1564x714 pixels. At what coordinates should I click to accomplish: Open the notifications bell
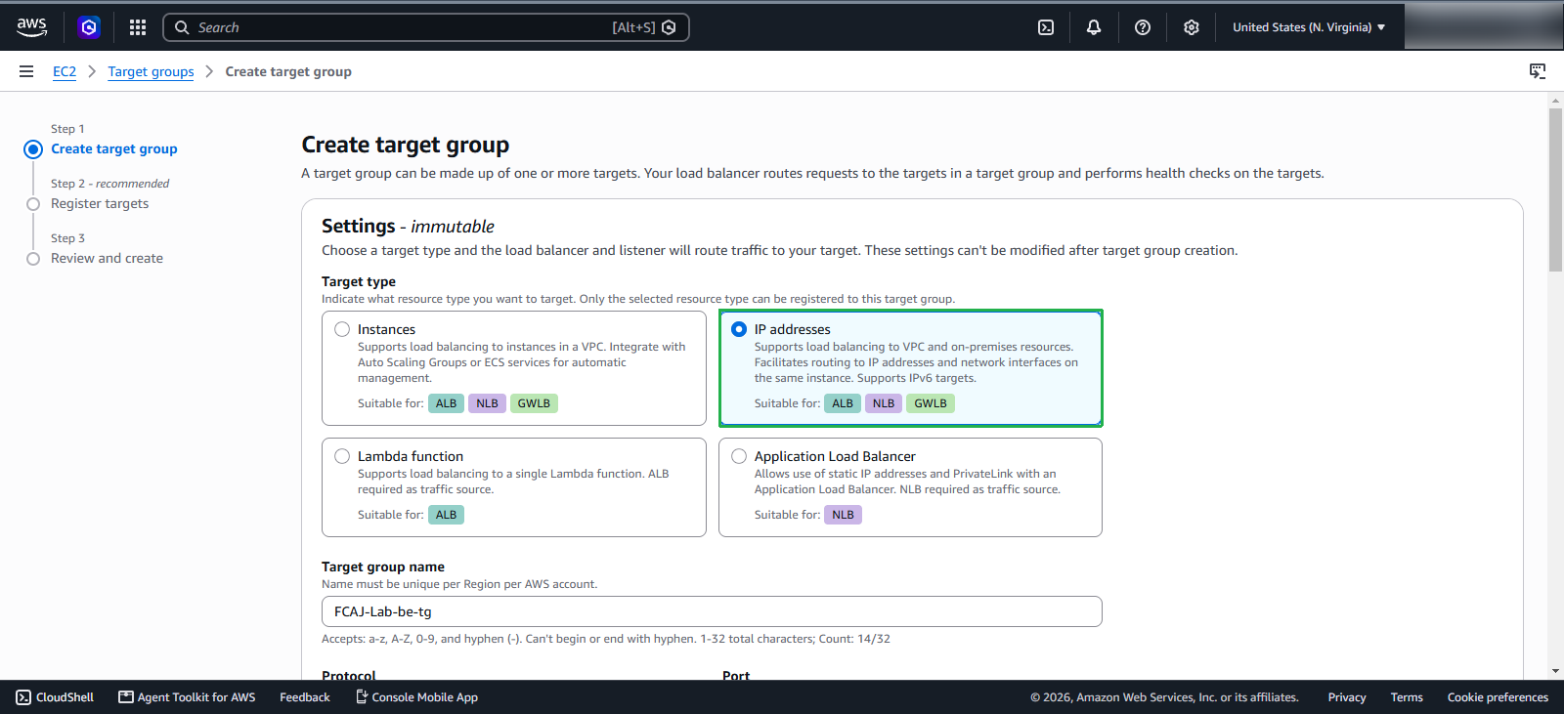(x=1094, y=27)
